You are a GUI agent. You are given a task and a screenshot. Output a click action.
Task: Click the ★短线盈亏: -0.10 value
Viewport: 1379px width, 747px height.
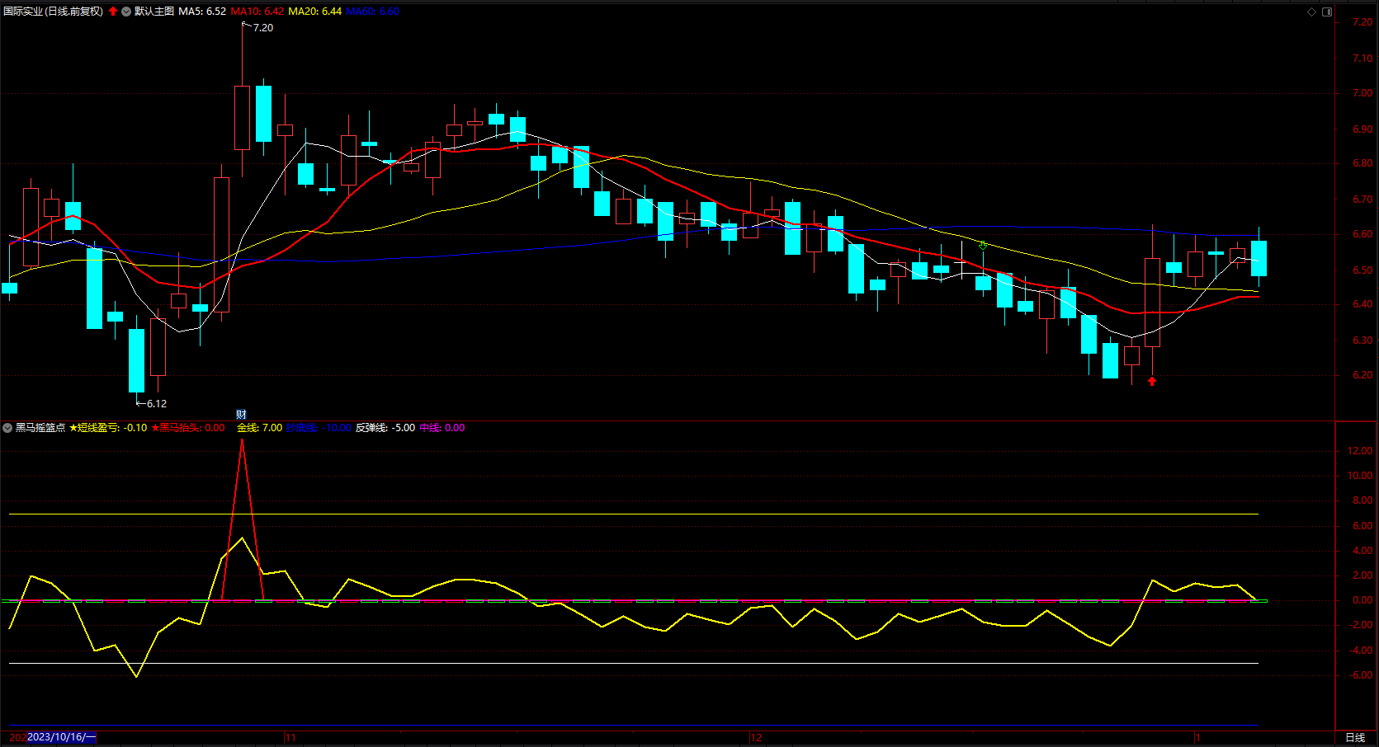pyautogui.click(x=108, y=428)
